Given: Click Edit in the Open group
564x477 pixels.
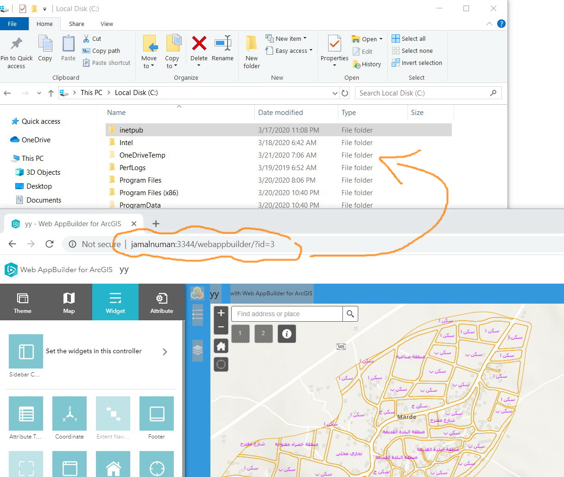Looking at the screenshot, I should point(362,51).
